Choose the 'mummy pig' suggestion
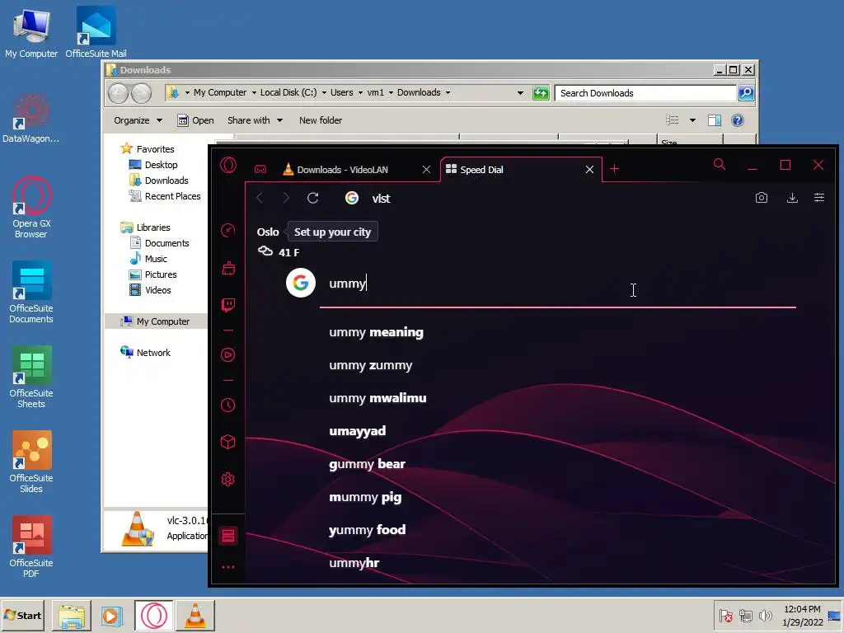 point(365,497)
